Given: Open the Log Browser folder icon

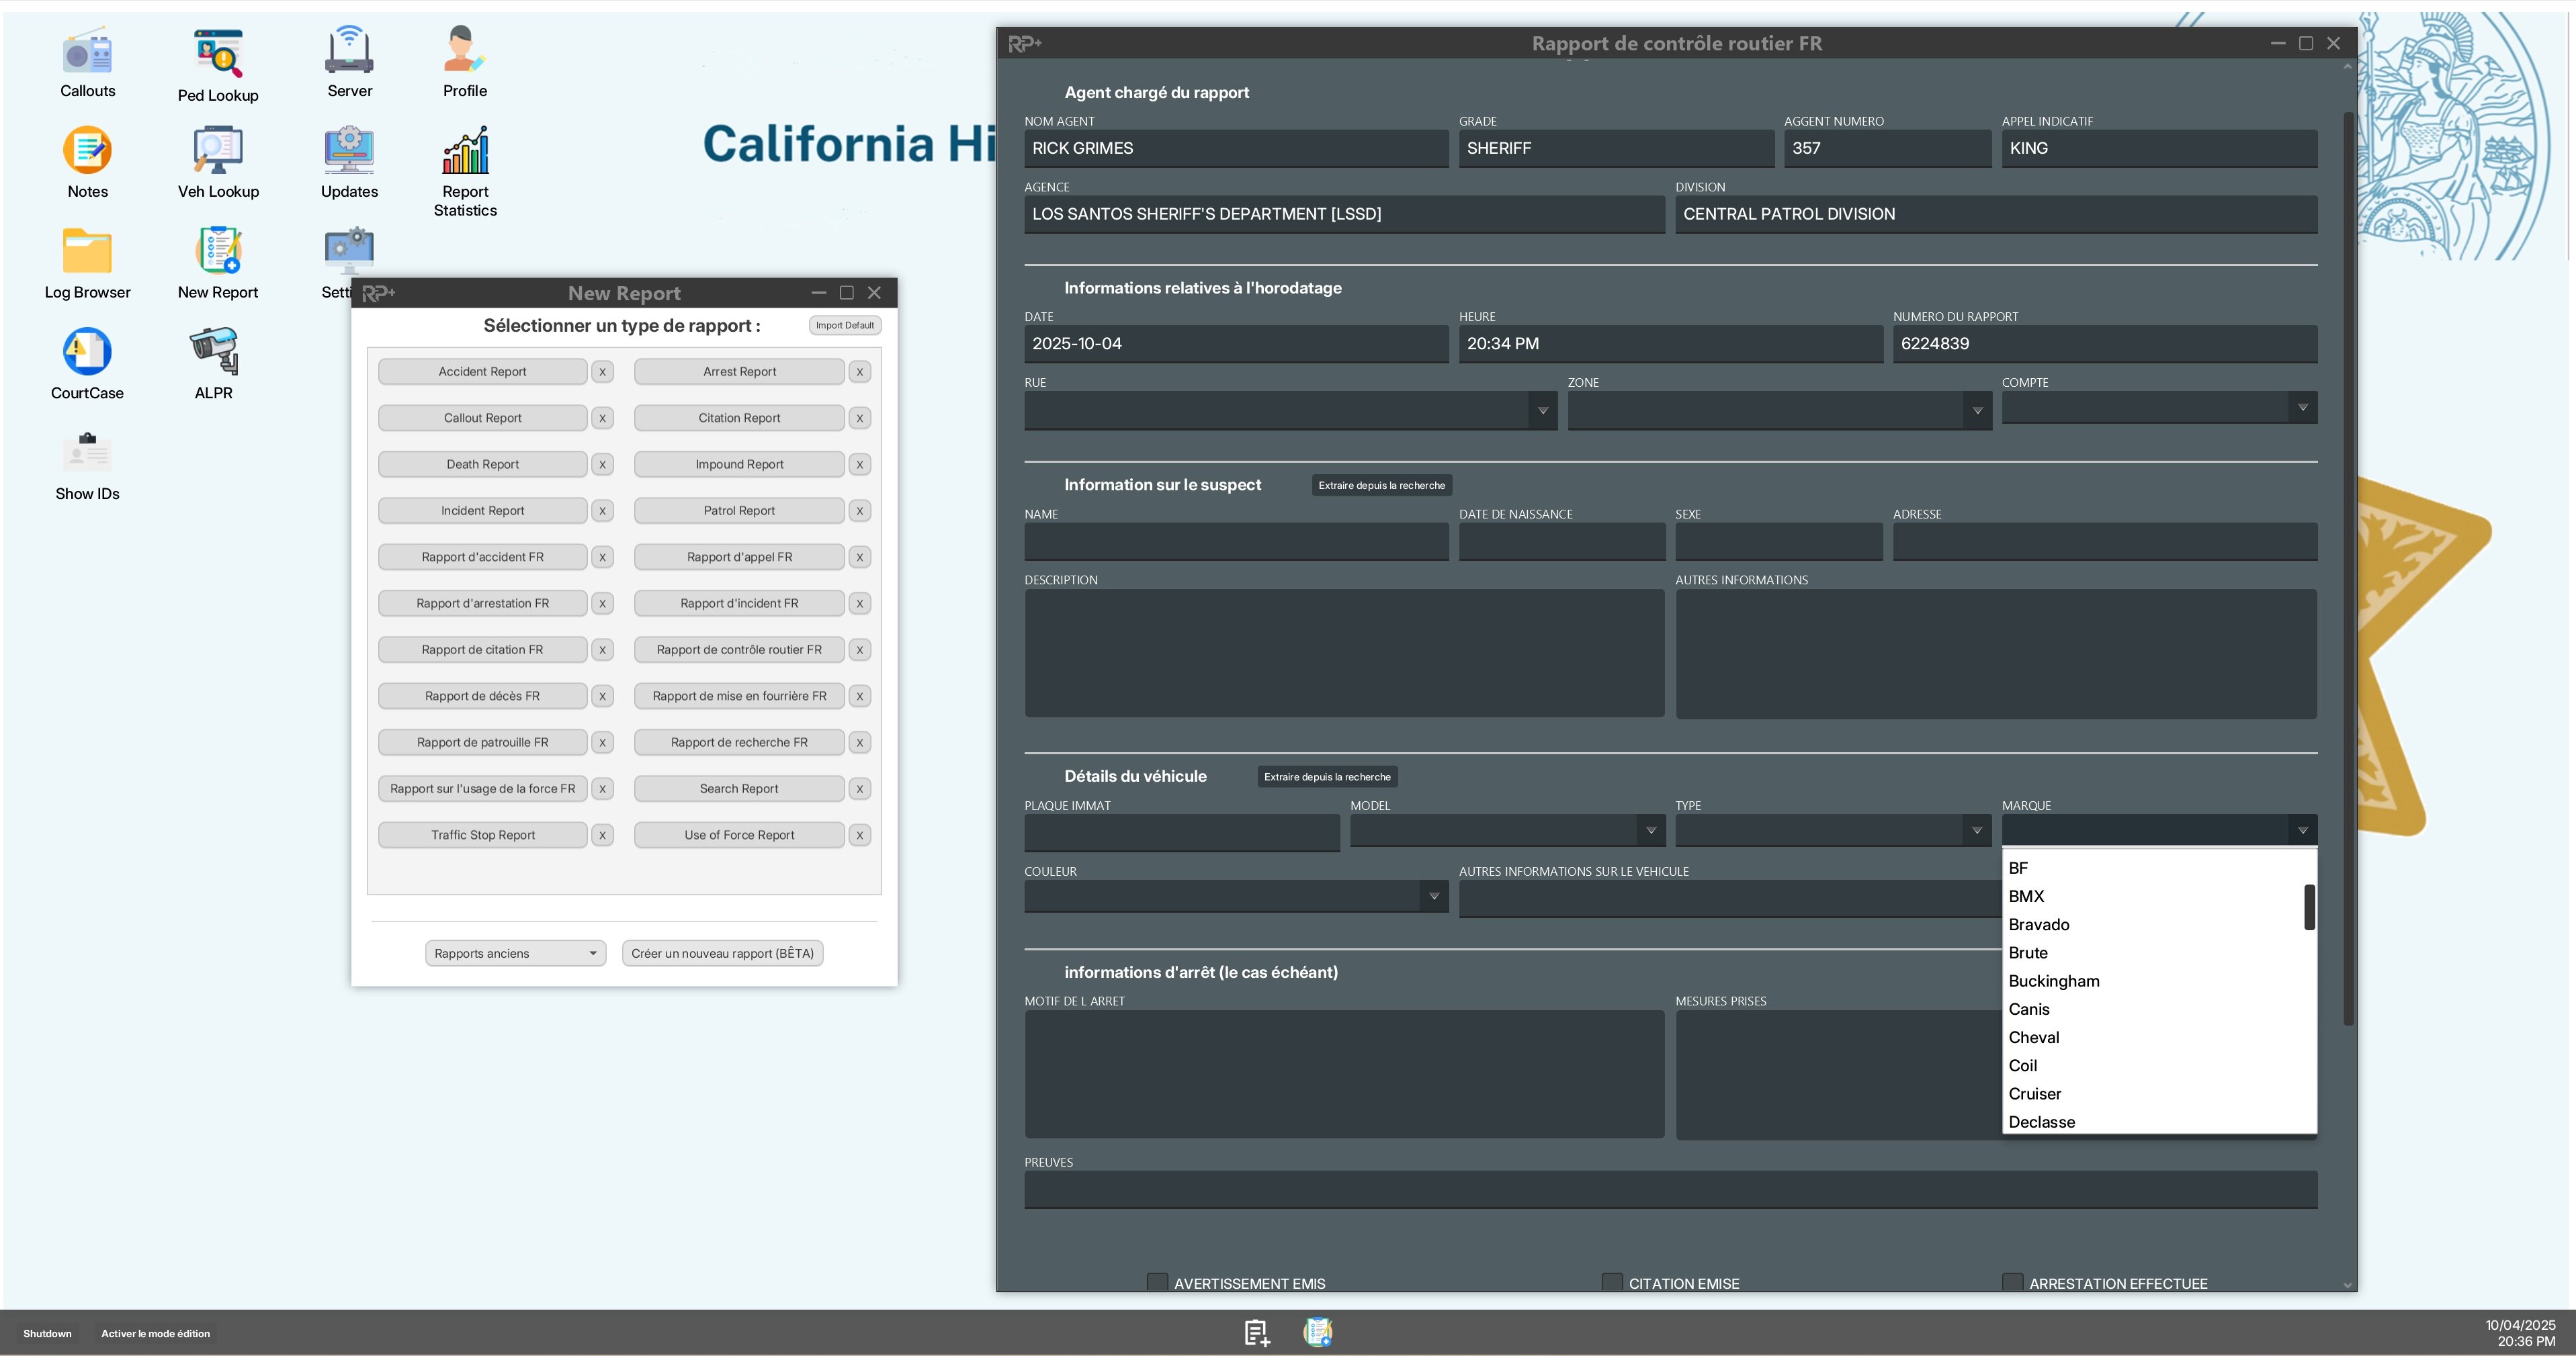Looking at the screenshot, I should pos(87,252).
